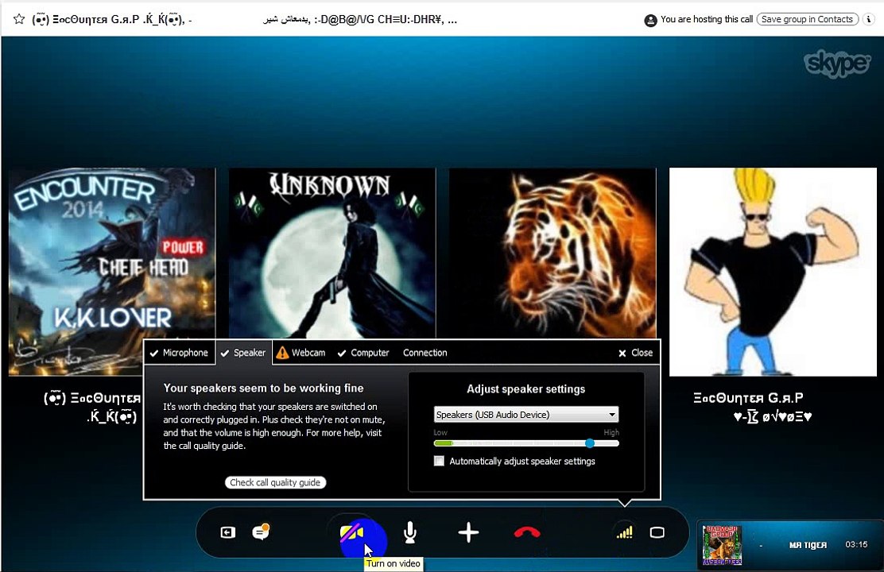Turn on video with the camera icon
The image size is (884, 572).
coord(352,532)
